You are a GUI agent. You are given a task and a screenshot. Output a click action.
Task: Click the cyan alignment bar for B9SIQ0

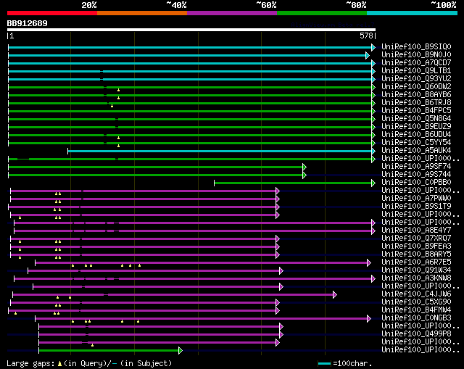(x=190, y=47)
